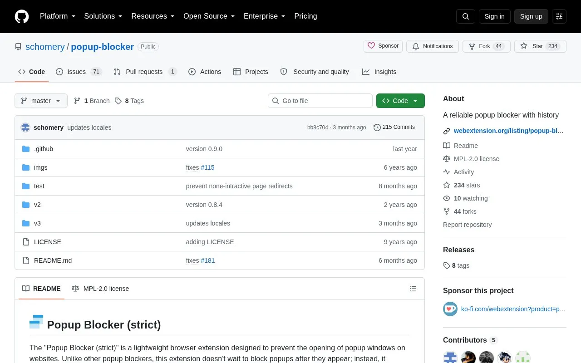This screenshot has width=581, height=363.
Task: Expand the green Code dropdown
Action: (x=400, y=101)
